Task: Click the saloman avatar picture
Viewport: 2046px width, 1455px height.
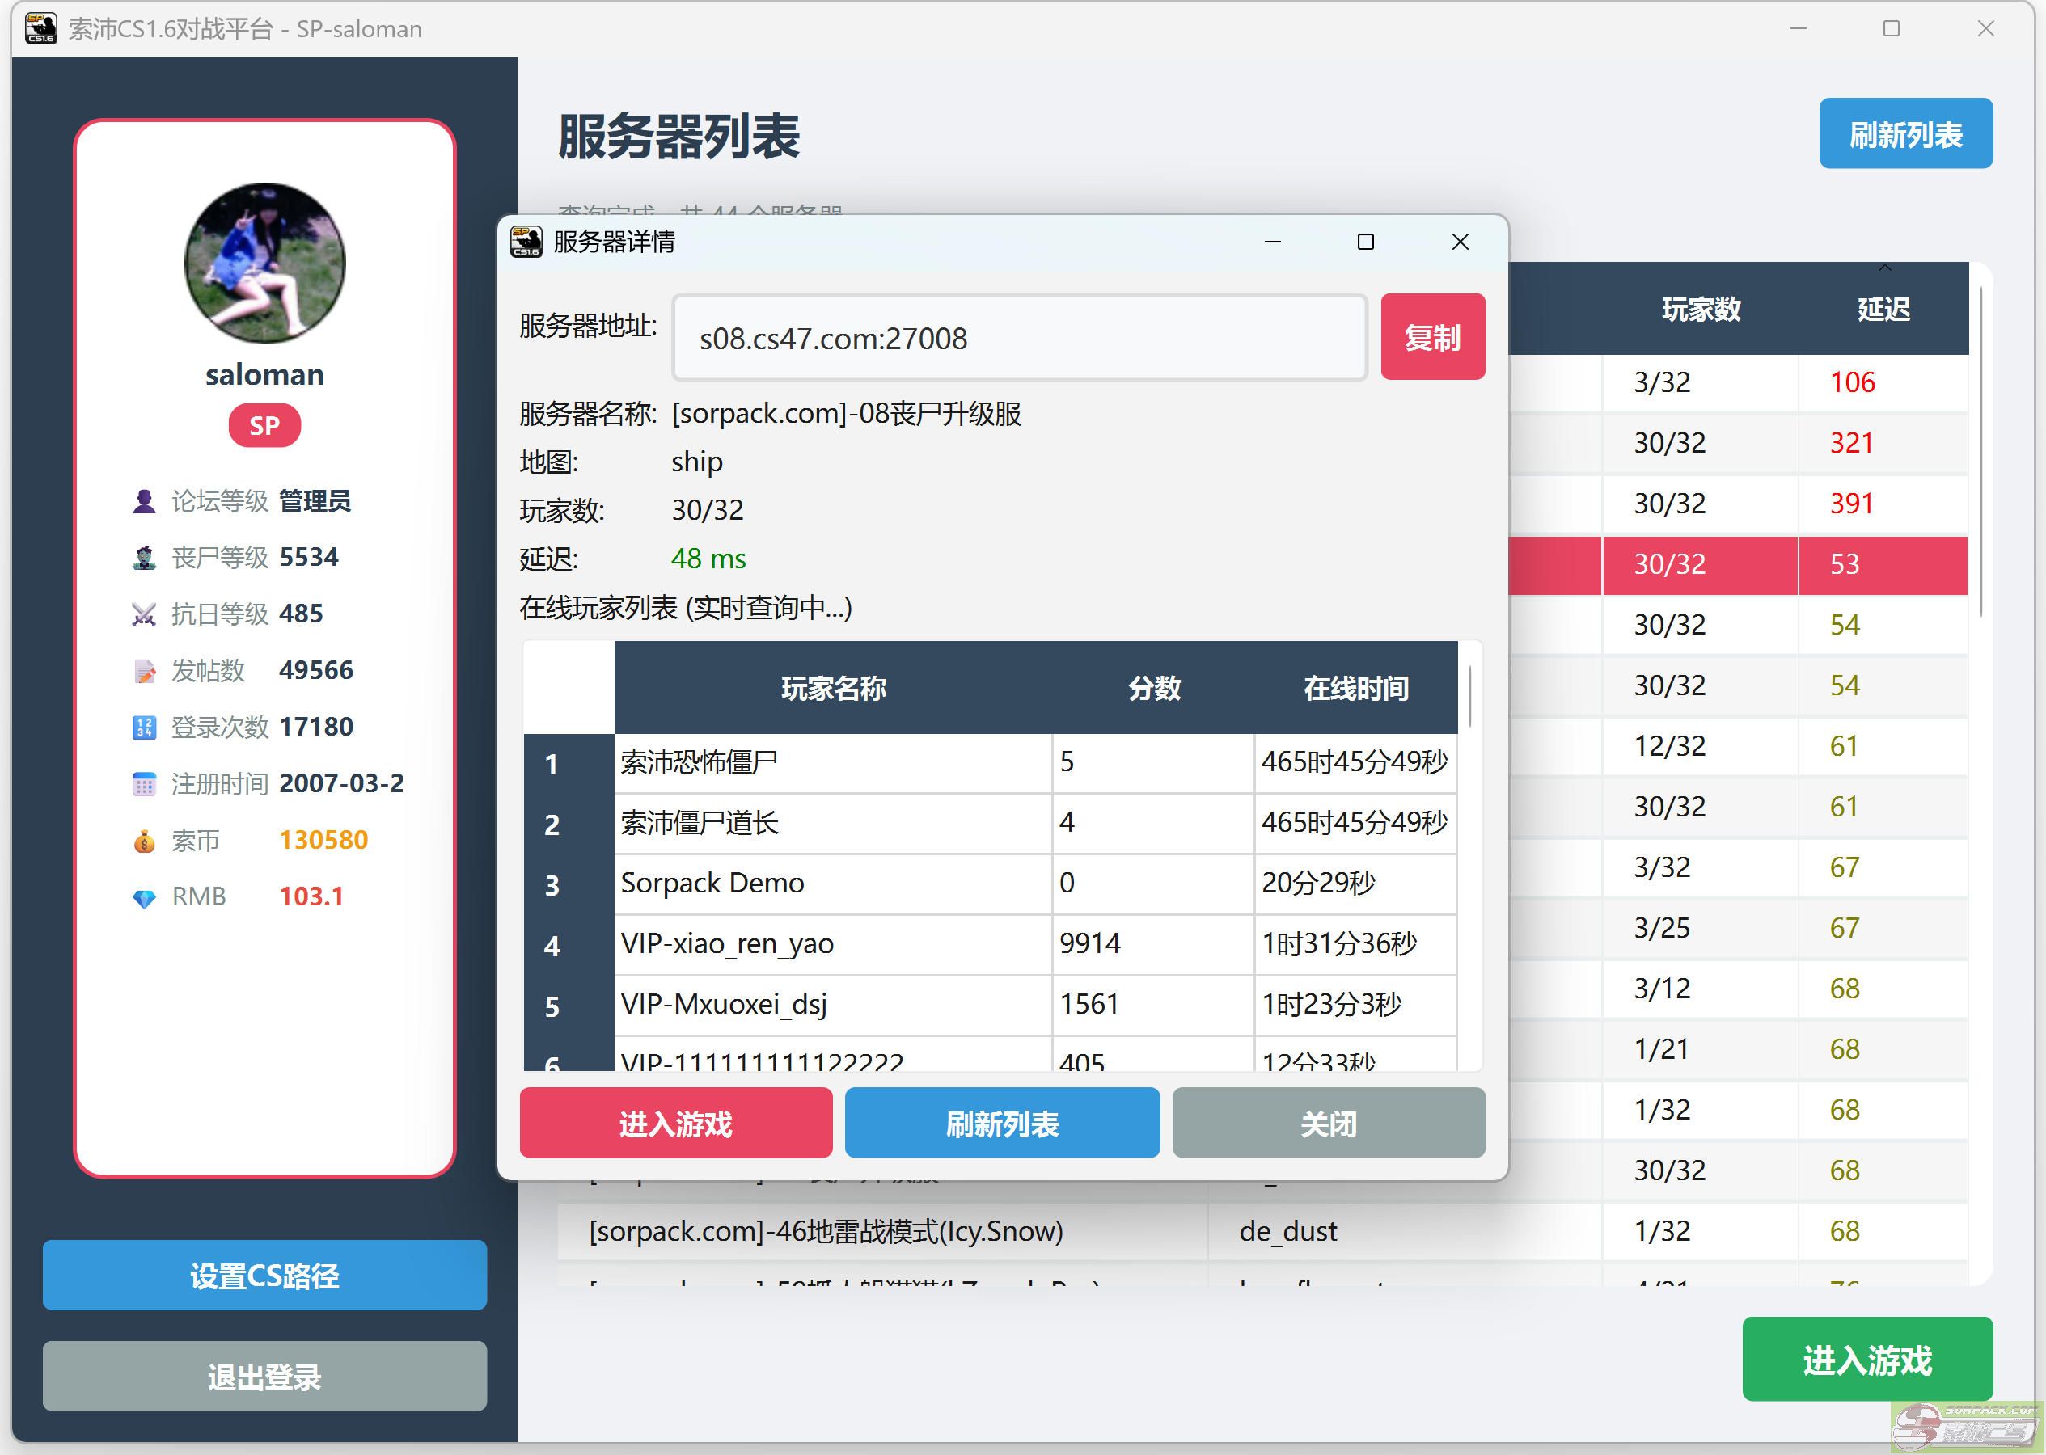Action: [264, 264]
